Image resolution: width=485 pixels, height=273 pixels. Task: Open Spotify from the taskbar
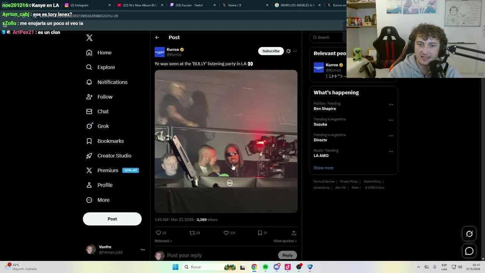point(265,267)
